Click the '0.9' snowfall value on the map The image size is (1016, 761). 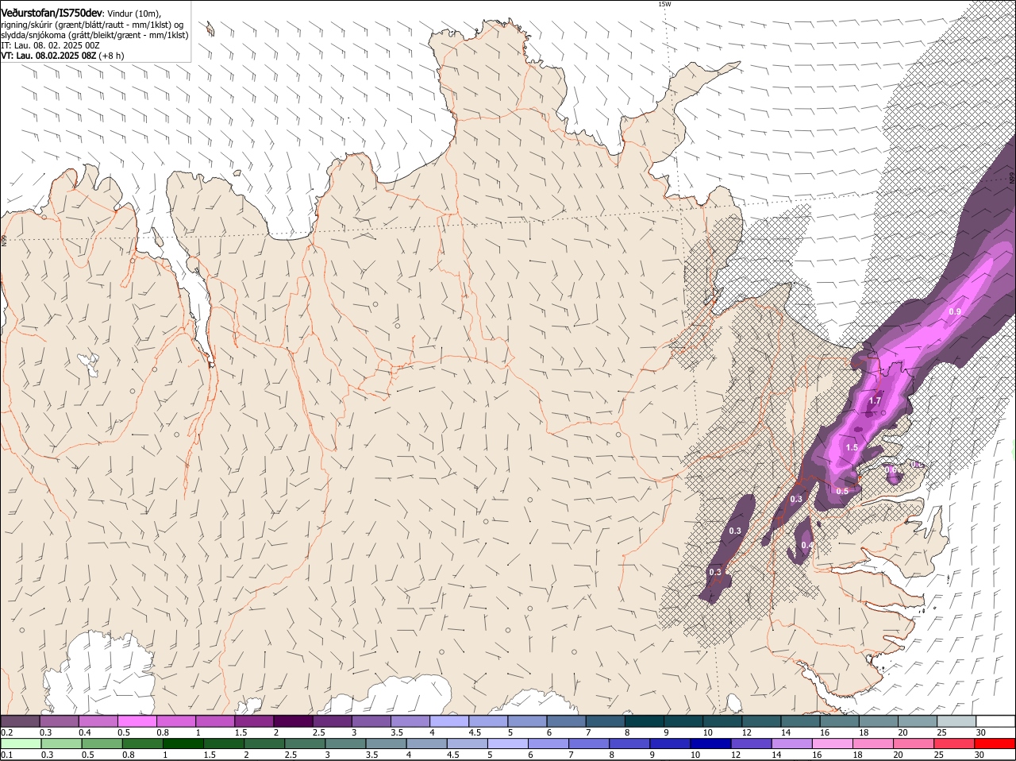pos(955,311)
